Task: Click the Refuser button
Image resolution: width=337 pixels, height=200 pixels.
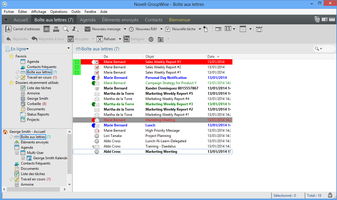Action: coord(106,39)
